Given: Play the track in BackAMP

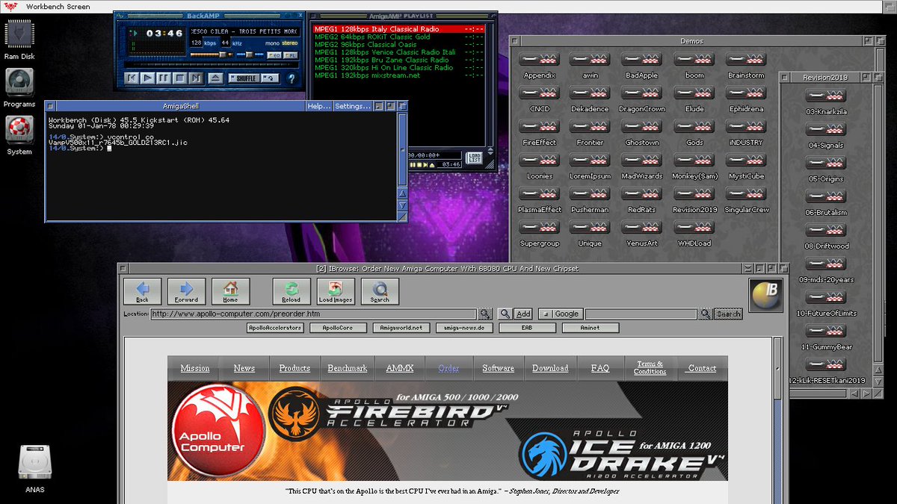Looking at the screenshot, I should [147, 78].
